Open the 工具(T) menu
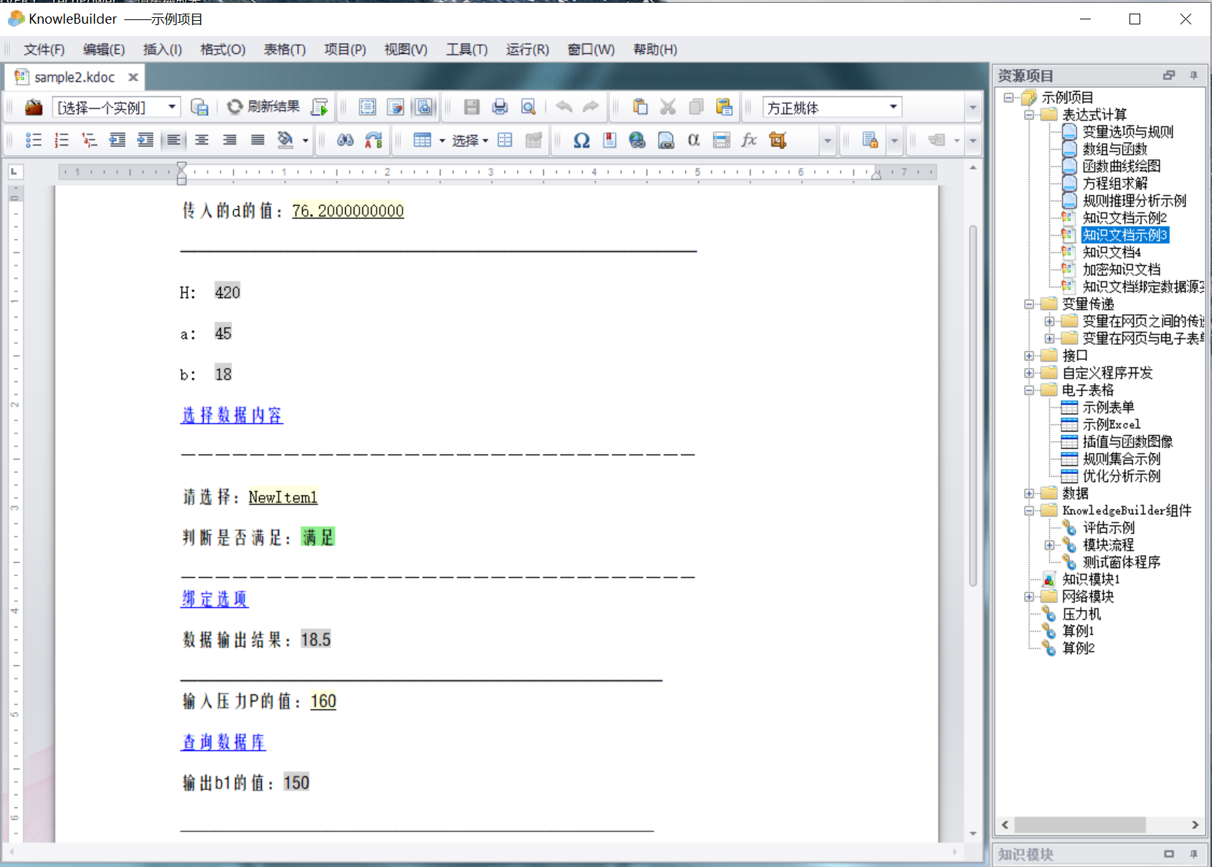The width and height of the screenshot is (1212, 867). 466,49
